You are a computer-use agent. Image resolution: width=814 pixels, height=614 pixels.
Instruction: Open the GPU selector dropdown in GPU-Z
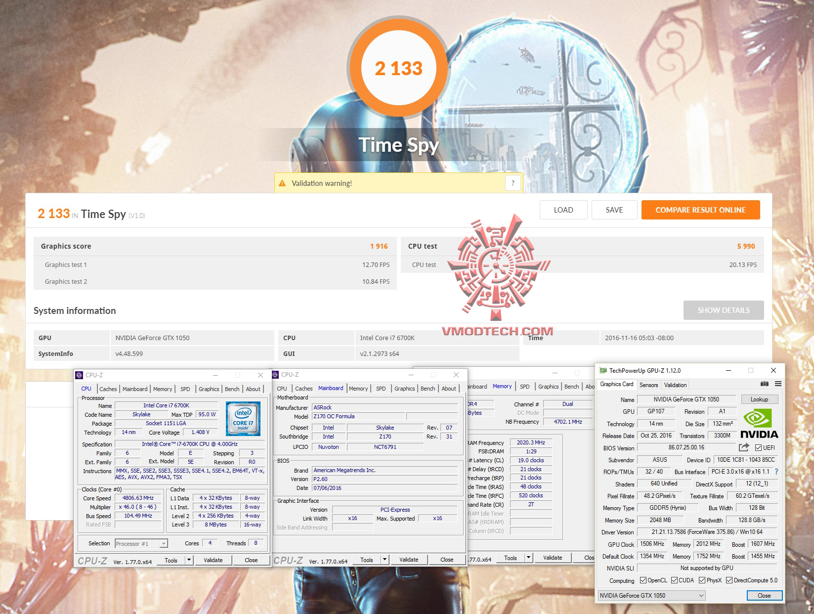tap(651, 596)
